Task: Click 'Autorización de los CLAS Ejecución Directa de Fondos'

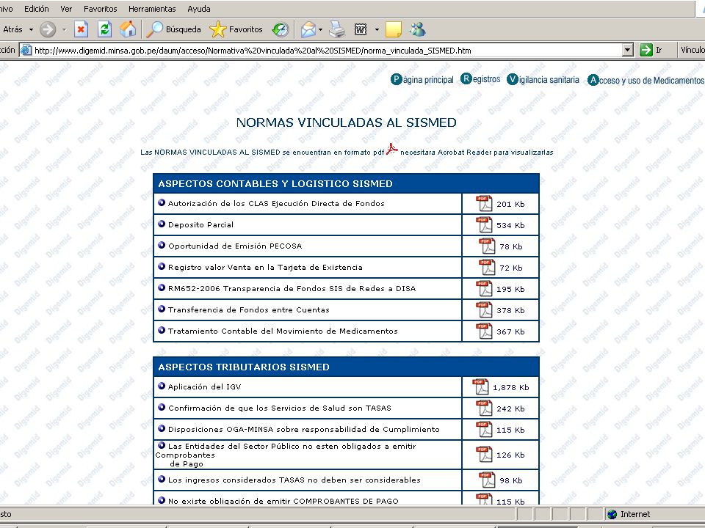Action: pyautogui.click(x=276, y=203)
